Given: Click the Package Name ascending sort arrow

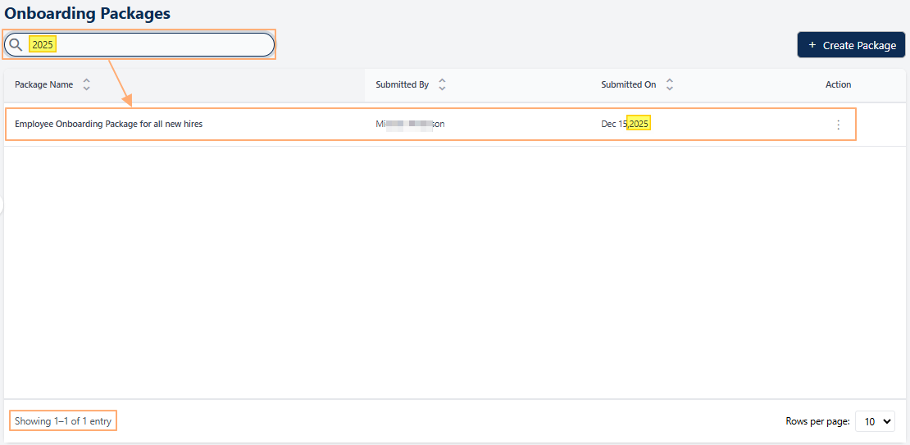Looking at the screenshot, I should coord(87,80).
